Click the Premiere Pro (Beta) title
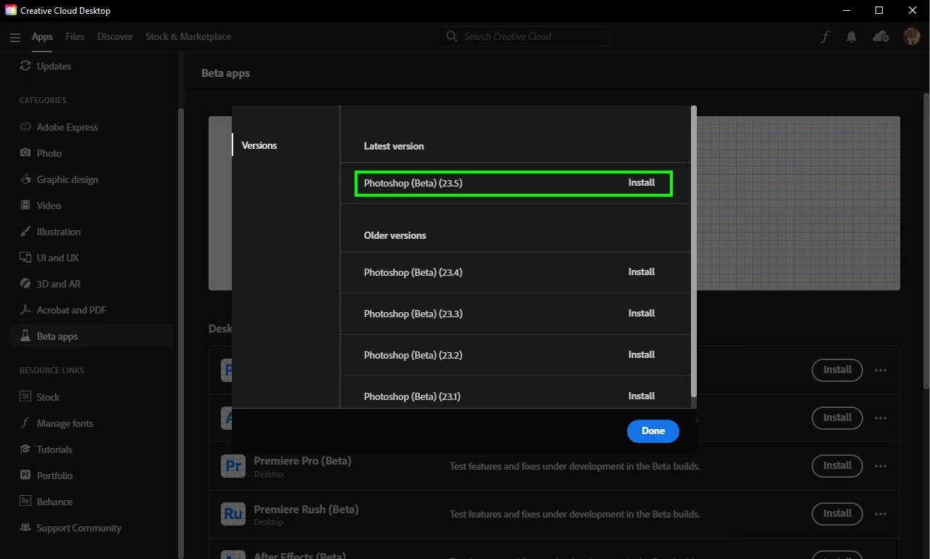Viewport: 930px width, 559px height. (302, 461)
